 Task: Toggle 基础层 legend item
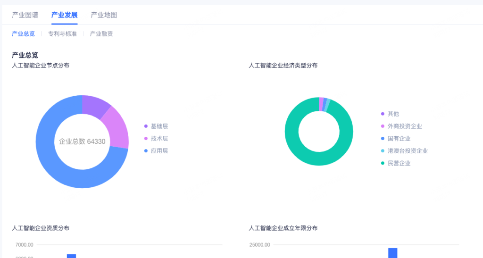159,126
